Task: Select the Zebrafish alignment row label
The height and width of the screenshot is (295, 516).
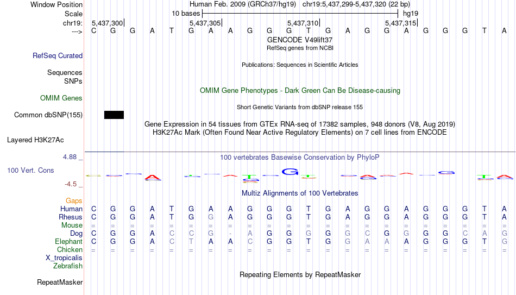Action: [x=68, y=266]
